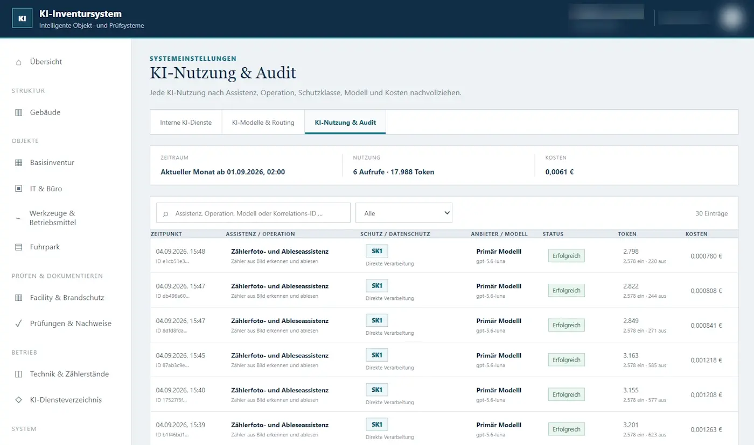The image size is (754, 445).
Task: Click the Assistenz search input field
Action: pos(253,213)
